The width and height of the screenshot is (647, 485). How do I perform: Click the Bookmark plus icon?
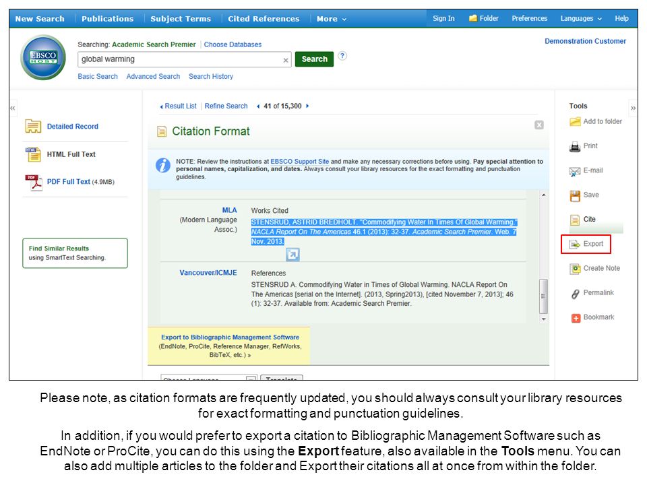click(x=576, y=318)
